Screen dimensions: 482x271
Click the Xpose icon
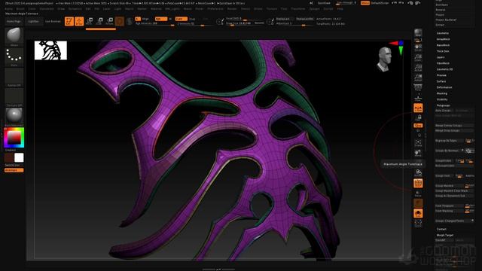[x=418, y=224]
